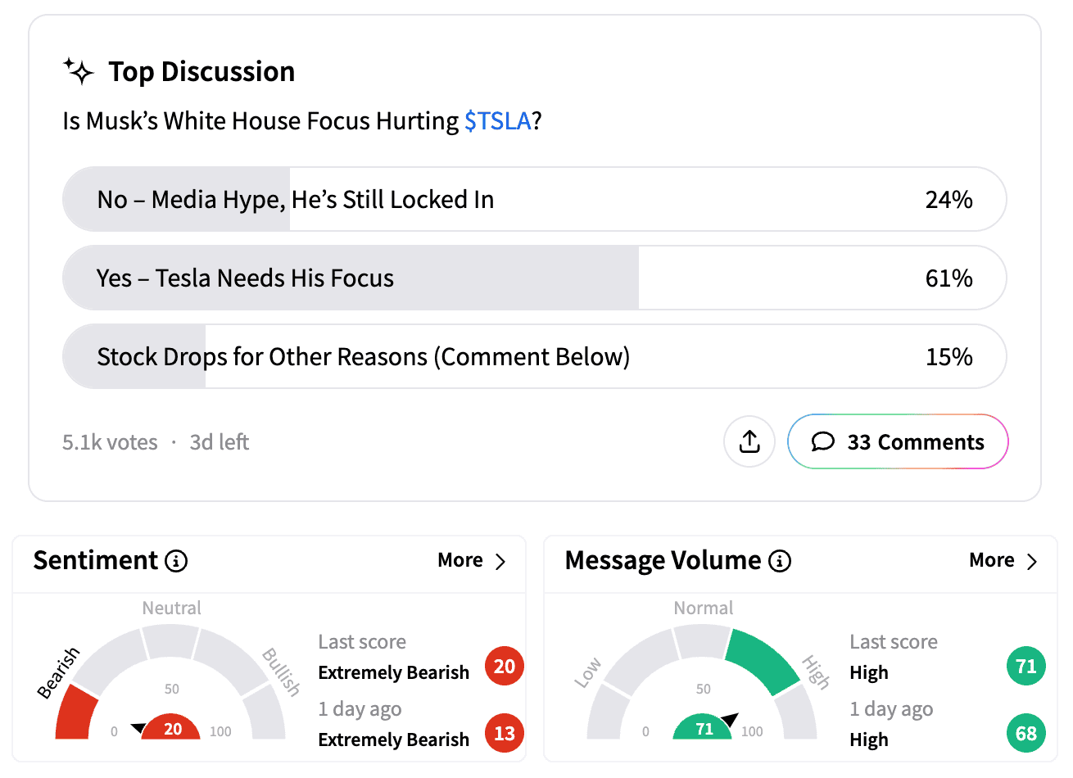Click the 3d left text
1073x778 pixels.
pyautogui.click(x=220, y=442)
